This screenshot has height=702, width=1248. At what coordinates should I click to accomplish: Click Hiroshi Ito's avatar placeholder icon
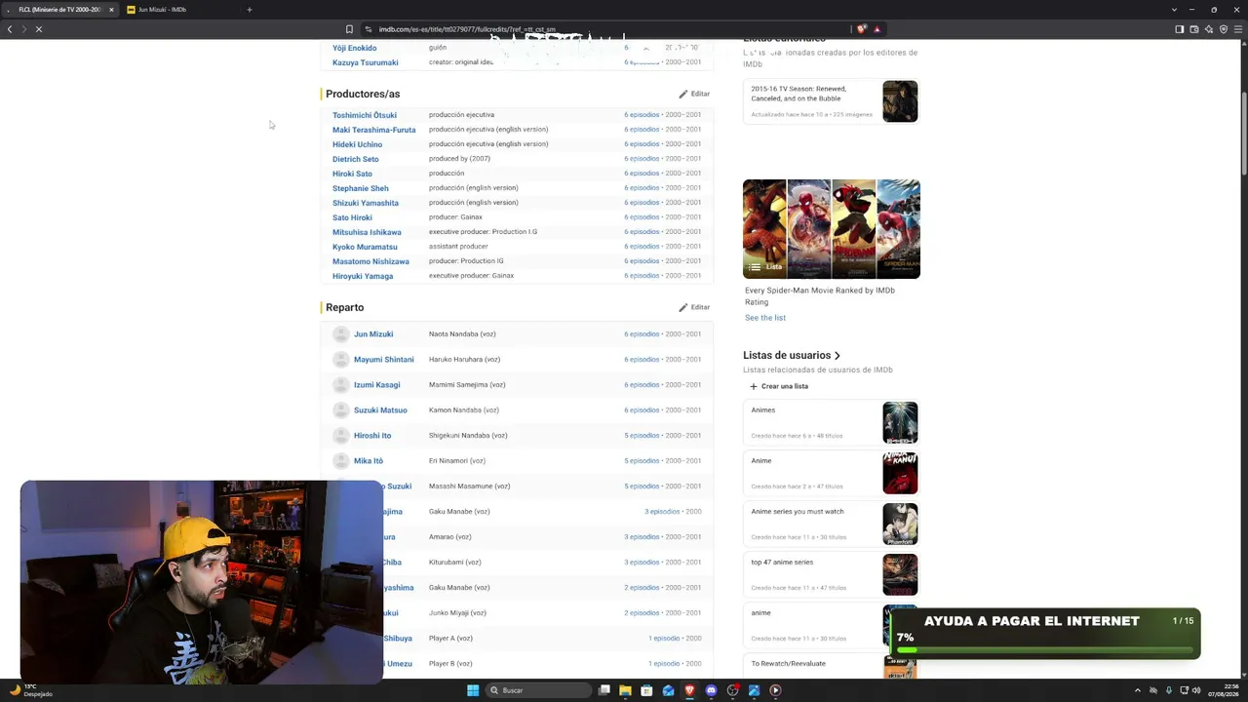341,436
